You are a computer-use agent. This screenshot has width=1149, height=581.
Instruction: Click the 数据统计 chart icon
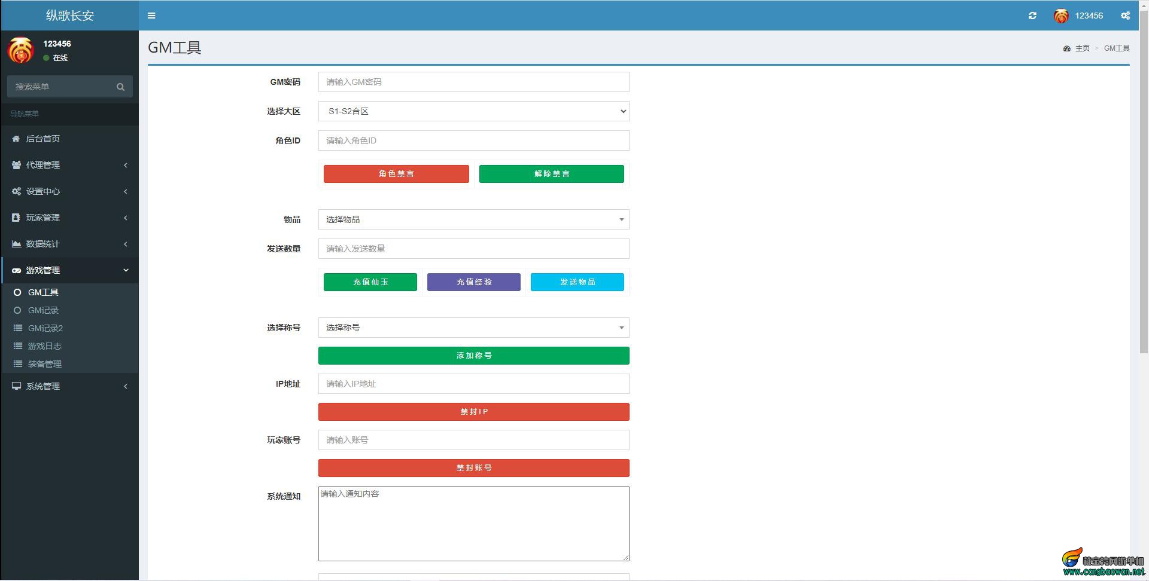[16, 244]
